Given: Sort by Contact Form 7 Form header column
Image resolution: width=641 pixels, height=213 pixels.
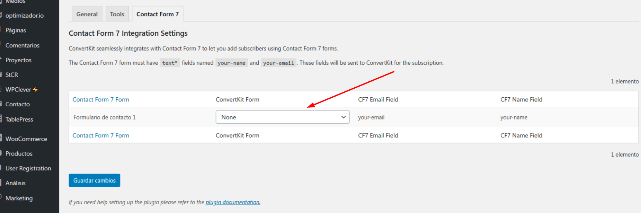Looking at the screenshot, I should click(x=101, y=99).
